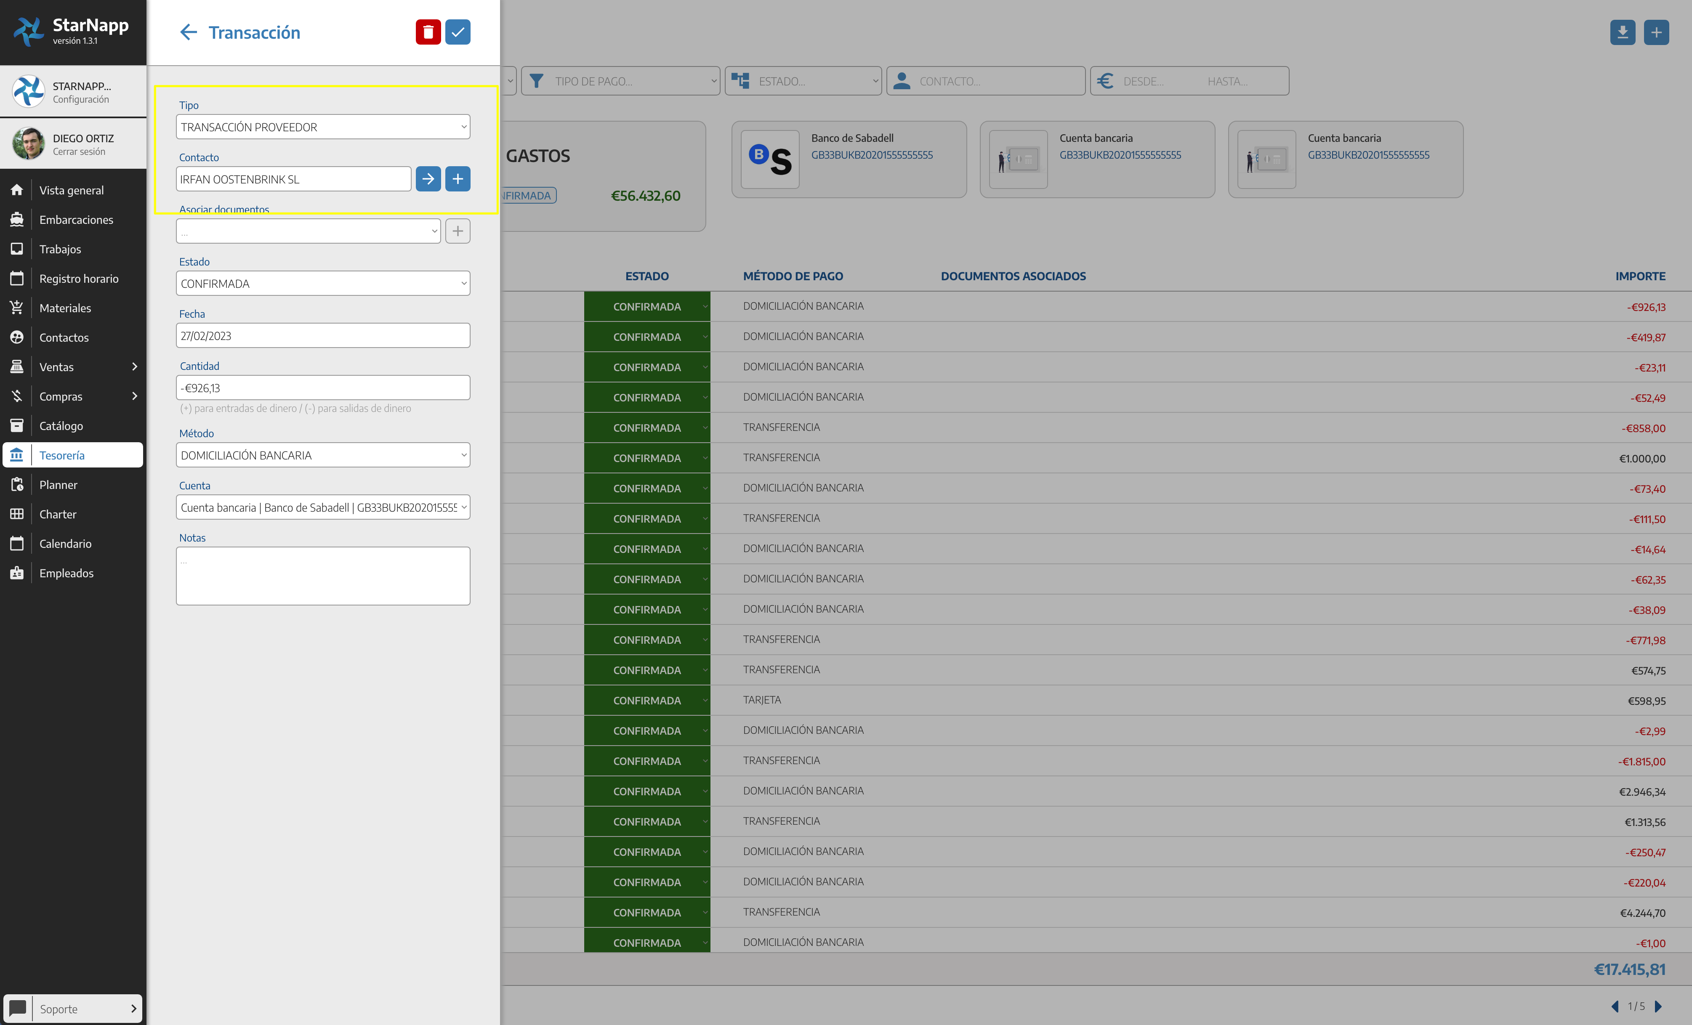
Task: Click the Fecha date input field
Action: tap(323, 336)
